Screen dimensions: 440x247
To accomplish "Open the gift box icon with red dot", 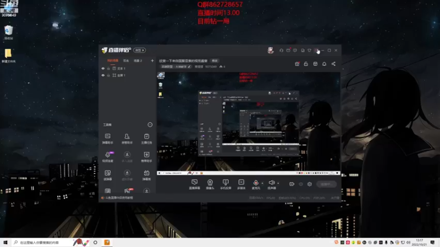I will click(297, 64).
